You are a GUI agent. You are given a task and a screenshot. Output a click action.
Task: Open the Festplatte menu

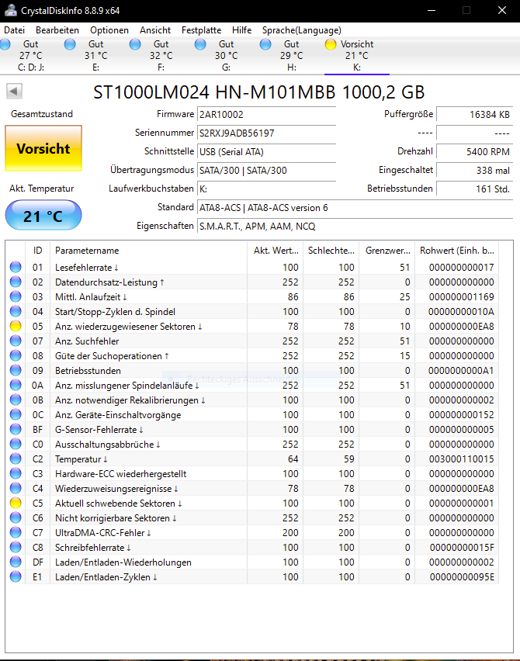(201, 30)
